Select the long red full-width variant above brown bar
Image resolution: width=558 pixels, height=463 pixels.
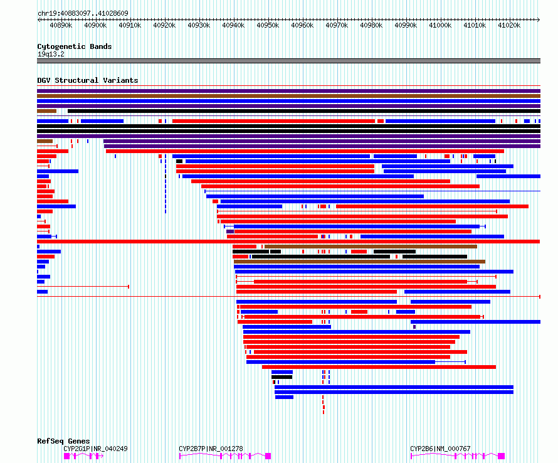[288, 242]
